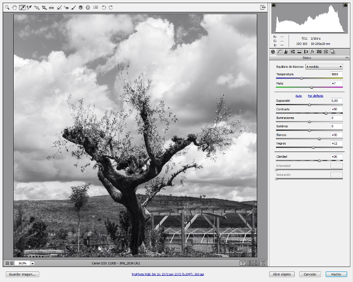Screen dimensions: 353x282
Task: Switch to the HSL / Grayscale tab
Action: pos(293,52)
